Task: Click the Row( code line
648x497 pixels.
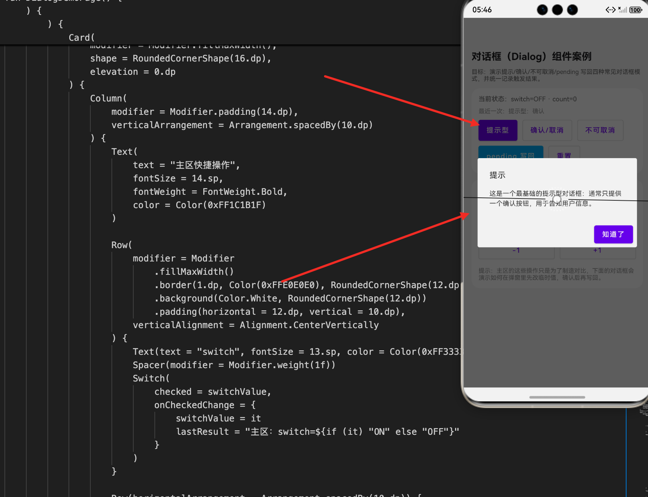Action: [121, 245]
